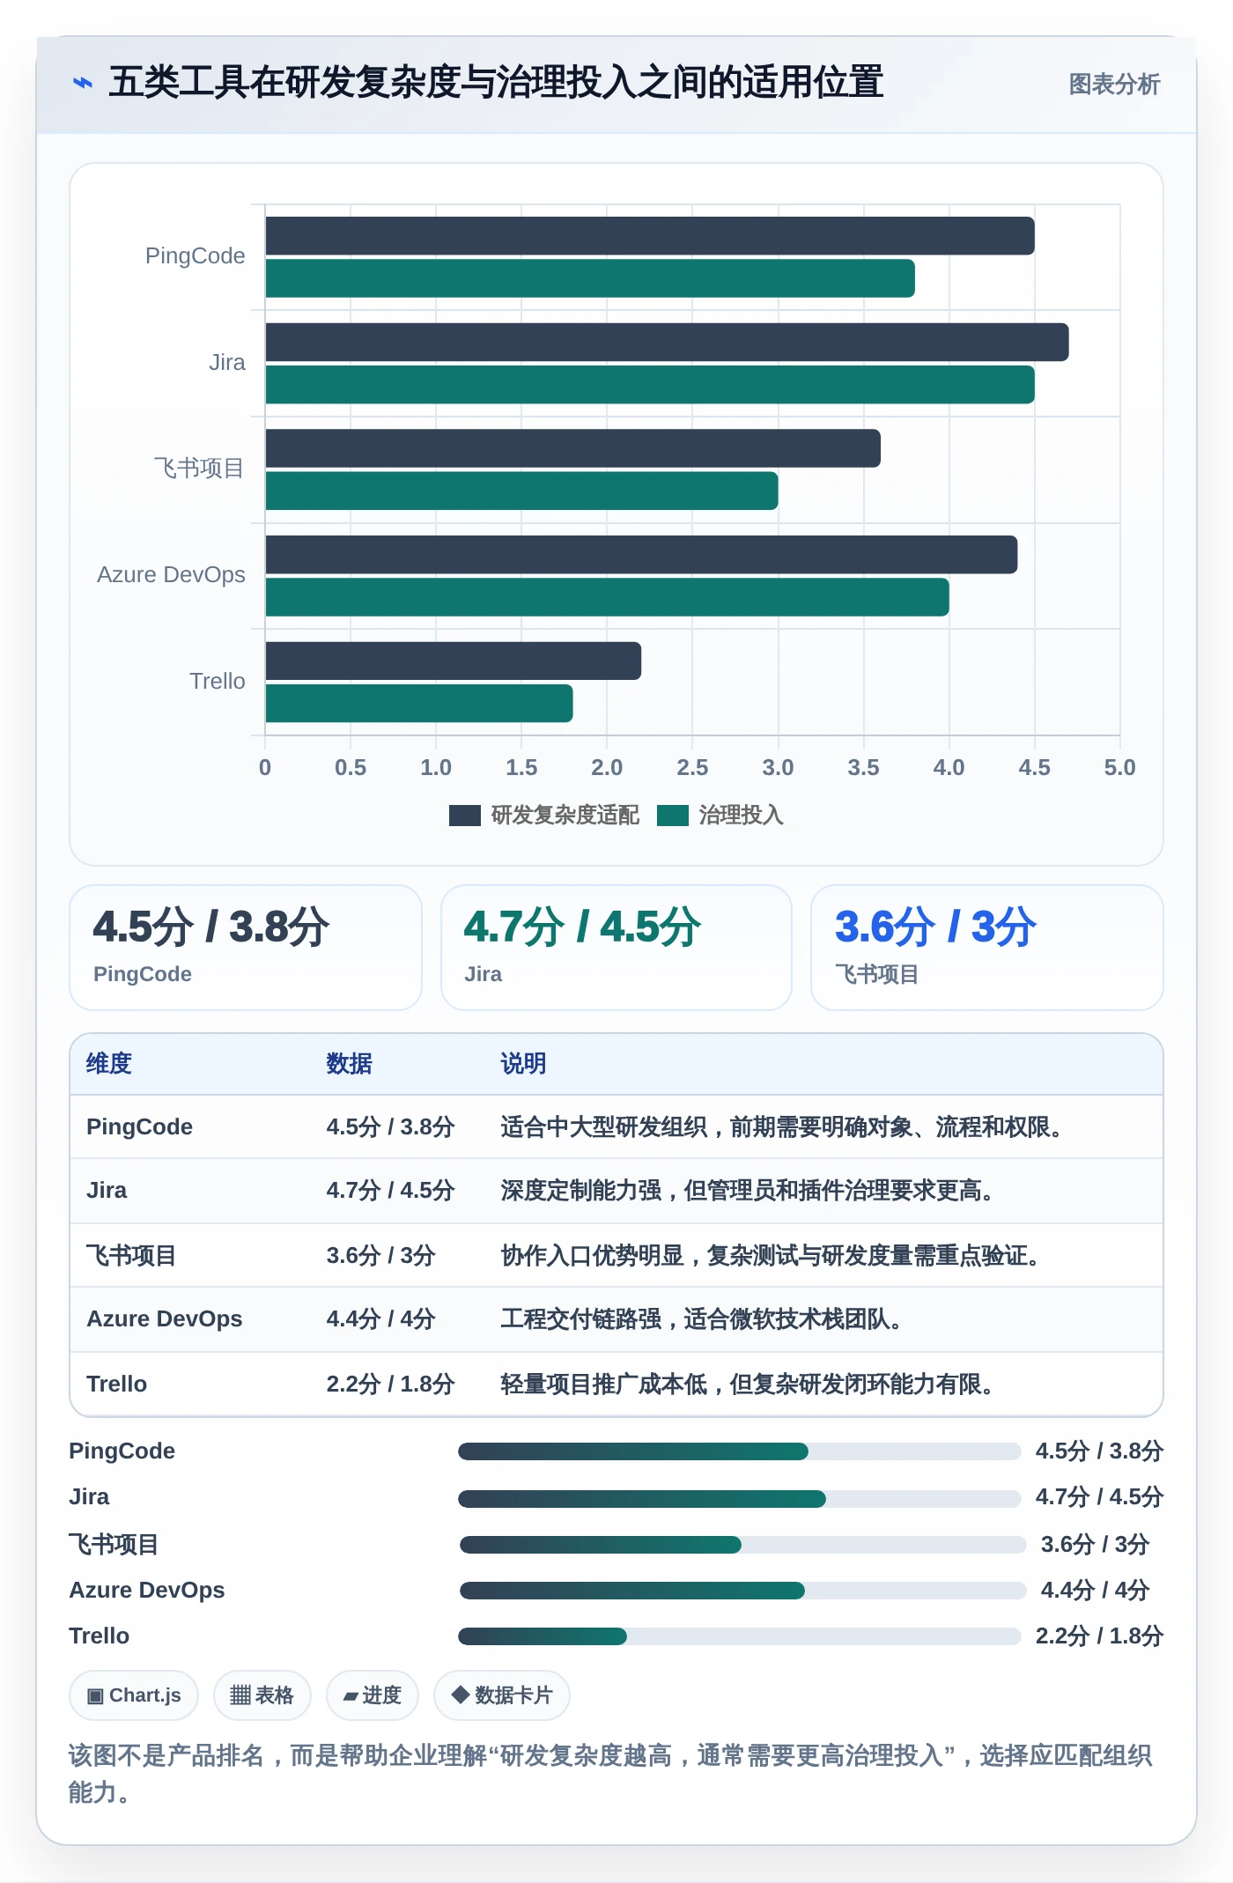1233x1883 pixels.
Task: Click the 2.5 x-axis tick label
Action: click(x=692, y=767)
